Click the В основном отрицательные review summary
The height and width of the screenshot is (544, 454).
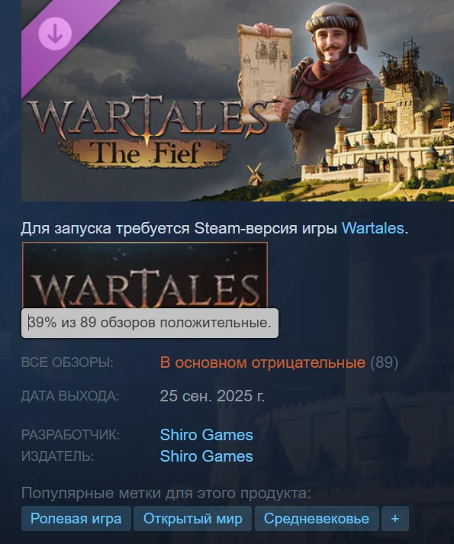[x=262, y=362]
